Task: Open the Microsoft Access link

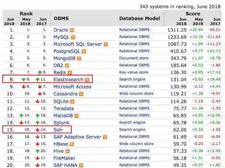Action: click(72, 87)
